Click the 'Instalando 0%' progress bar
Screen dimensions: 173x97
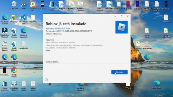click(87, 64)
